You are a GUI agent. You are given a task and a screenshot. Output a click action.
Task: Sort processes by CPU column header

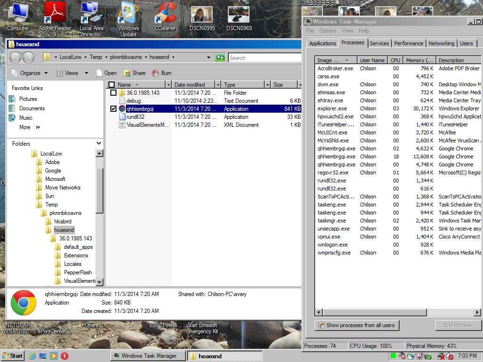click(x=395, y=60)
